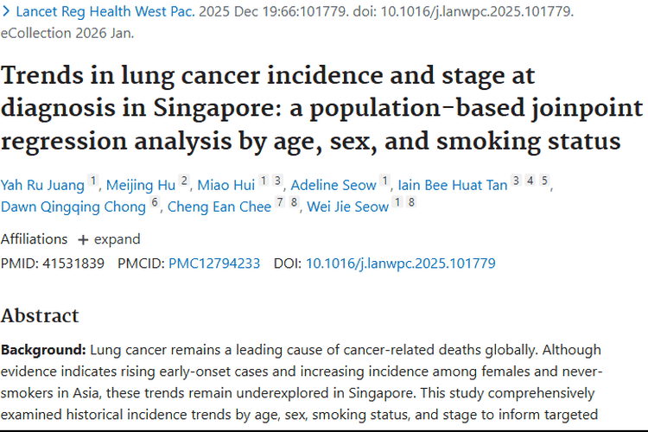The height and width of the screenshot is (432, 648).
Task: Click author Adeline Seow
Action: coord(334,185)
